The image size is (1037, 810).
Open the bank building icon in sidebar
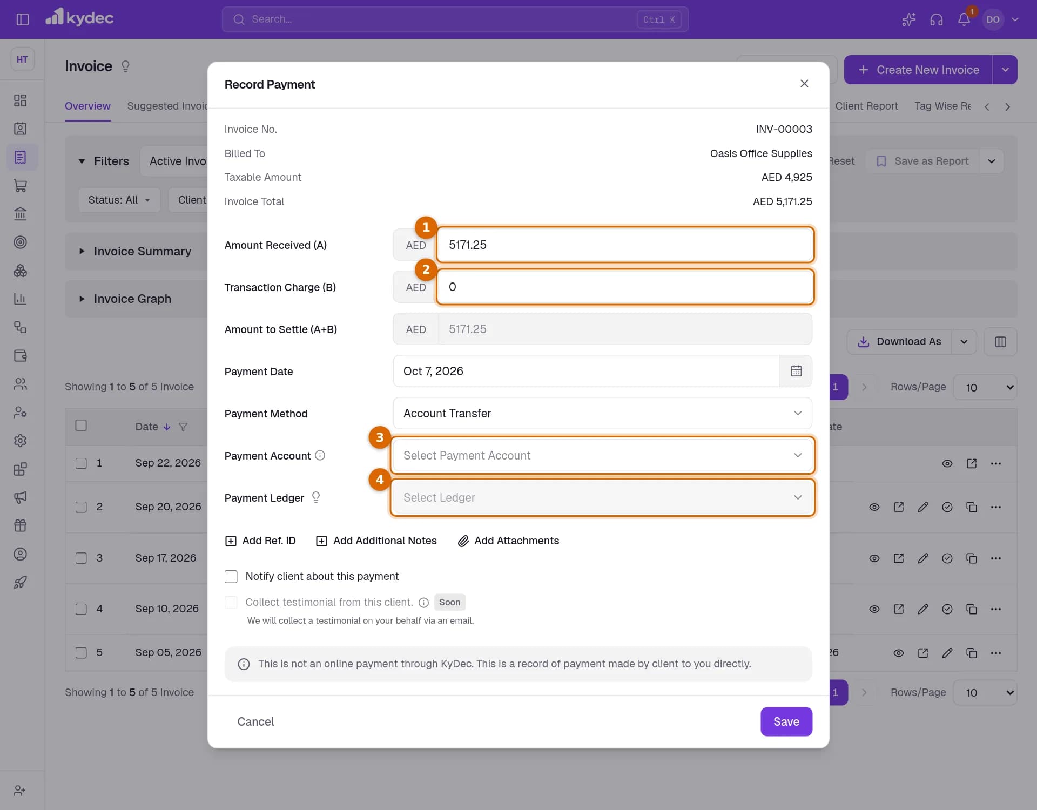point(20,214)
